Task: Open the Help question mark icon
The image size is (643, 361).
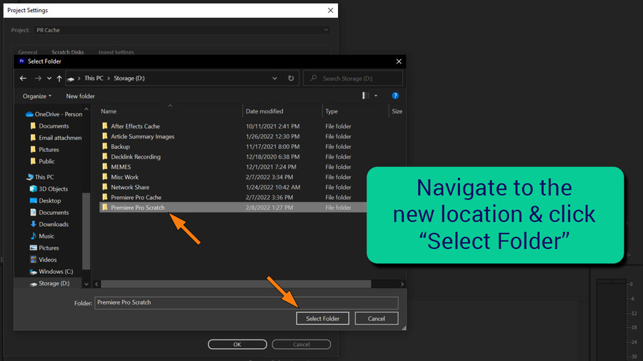Action: click(x=395, y=96)
